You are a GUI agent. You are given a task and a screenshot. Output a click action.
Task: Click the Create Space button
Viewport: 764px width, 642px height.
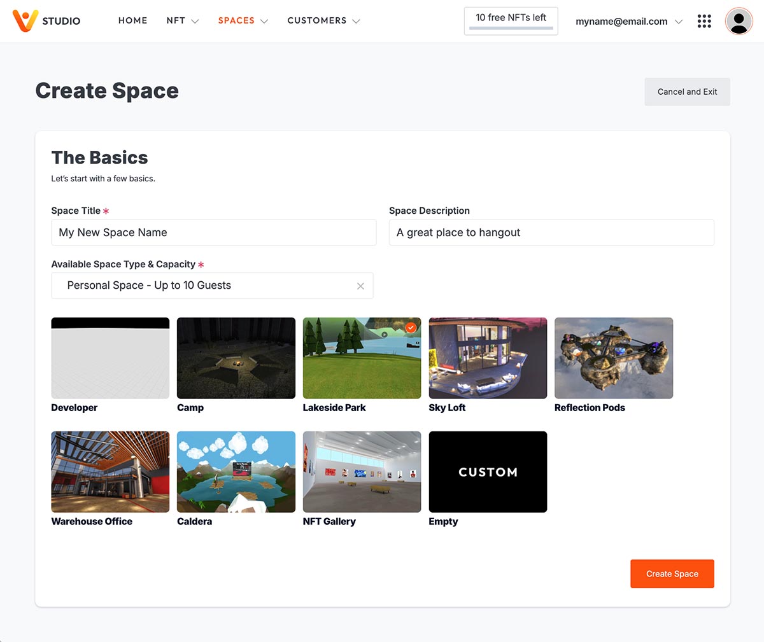(672, 573)
